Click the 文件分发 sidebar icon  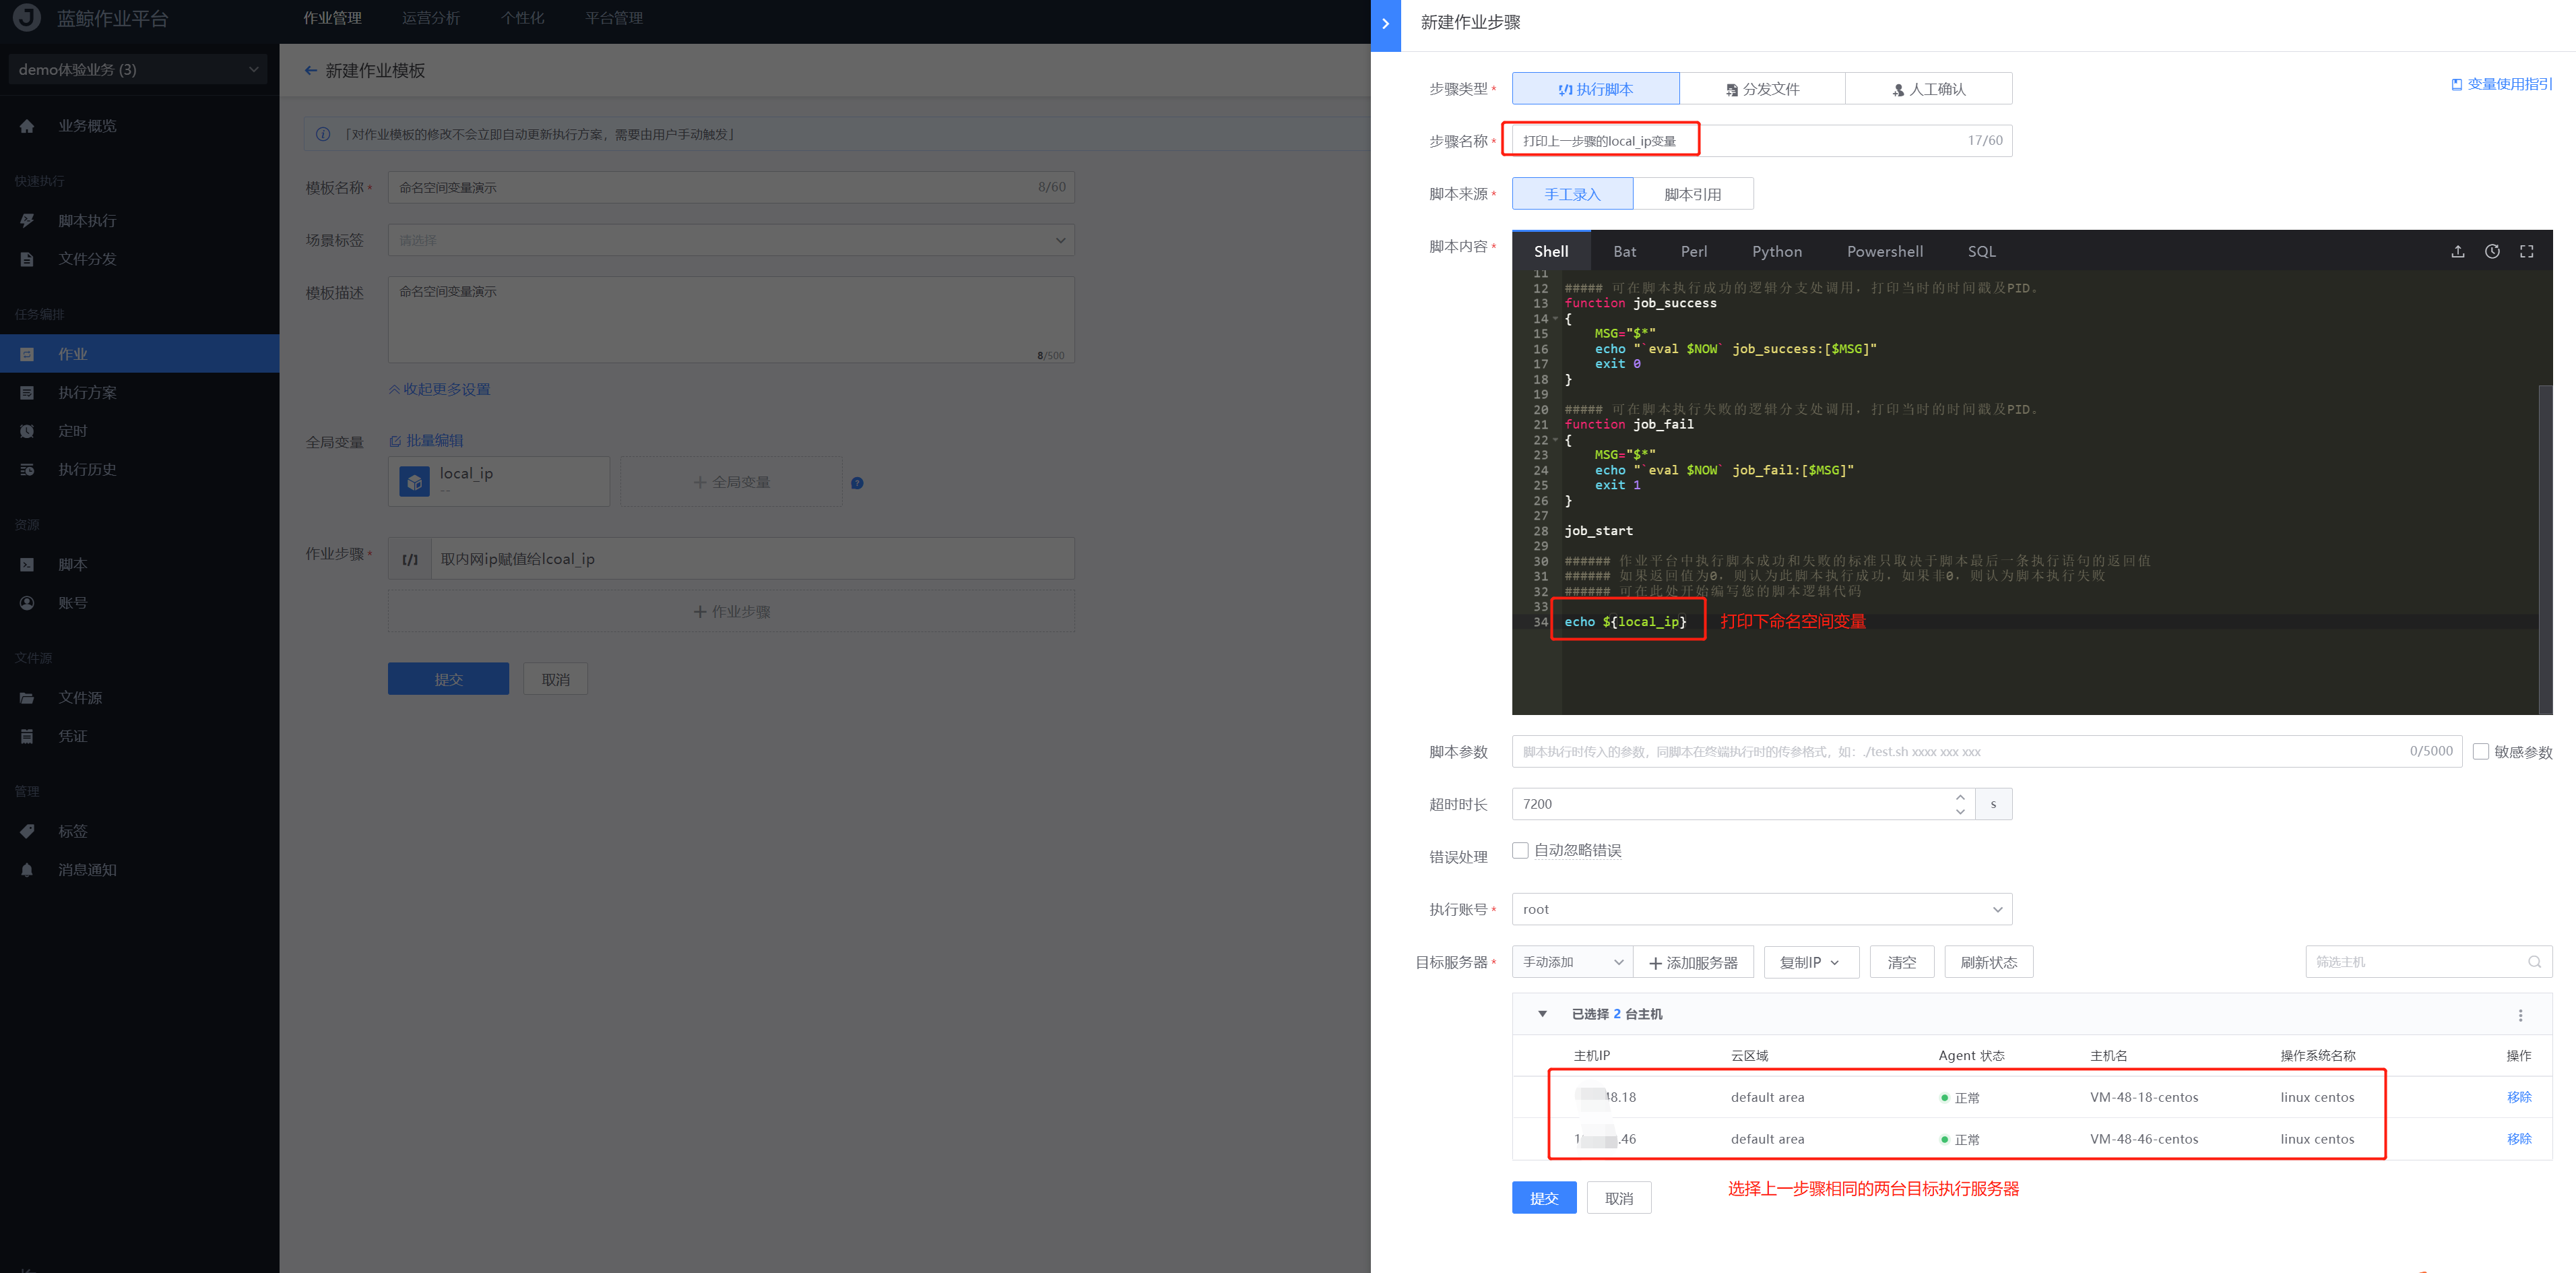point(27,259)
